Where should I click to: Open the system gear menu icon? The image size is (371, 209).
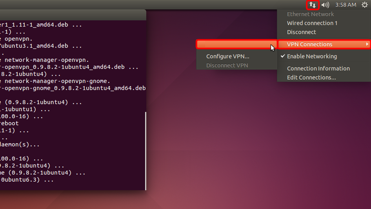(364, 5)
